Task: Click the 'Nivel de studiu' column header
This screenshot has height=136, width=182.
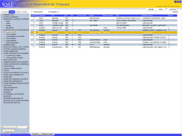Action: pos(109,16)
